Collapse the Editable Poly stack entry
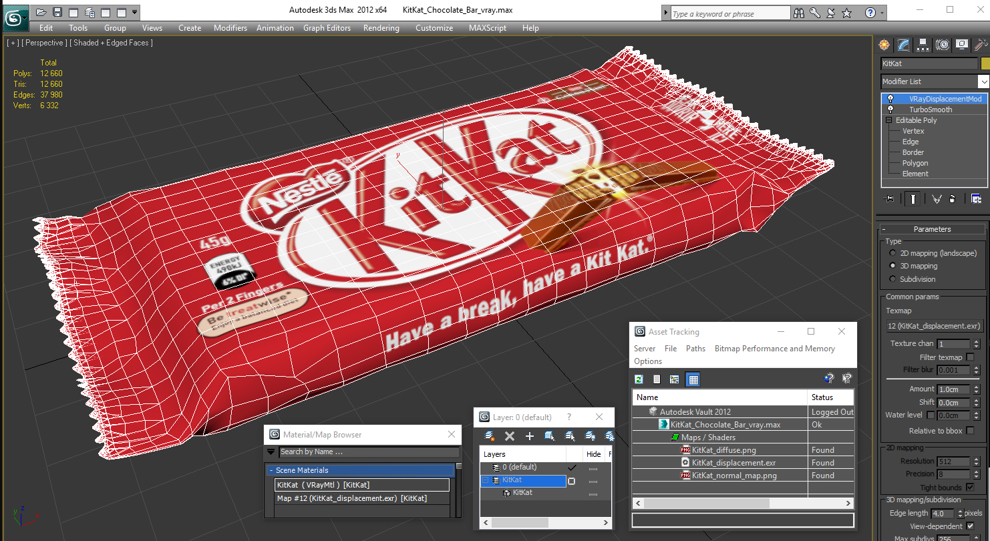This screenshot has height=541, width=990. [x=889, y=120]
